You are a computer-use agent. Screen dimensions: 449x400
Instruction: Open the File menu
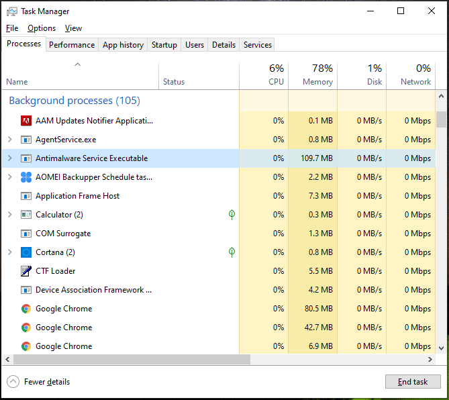coord(12,28)
